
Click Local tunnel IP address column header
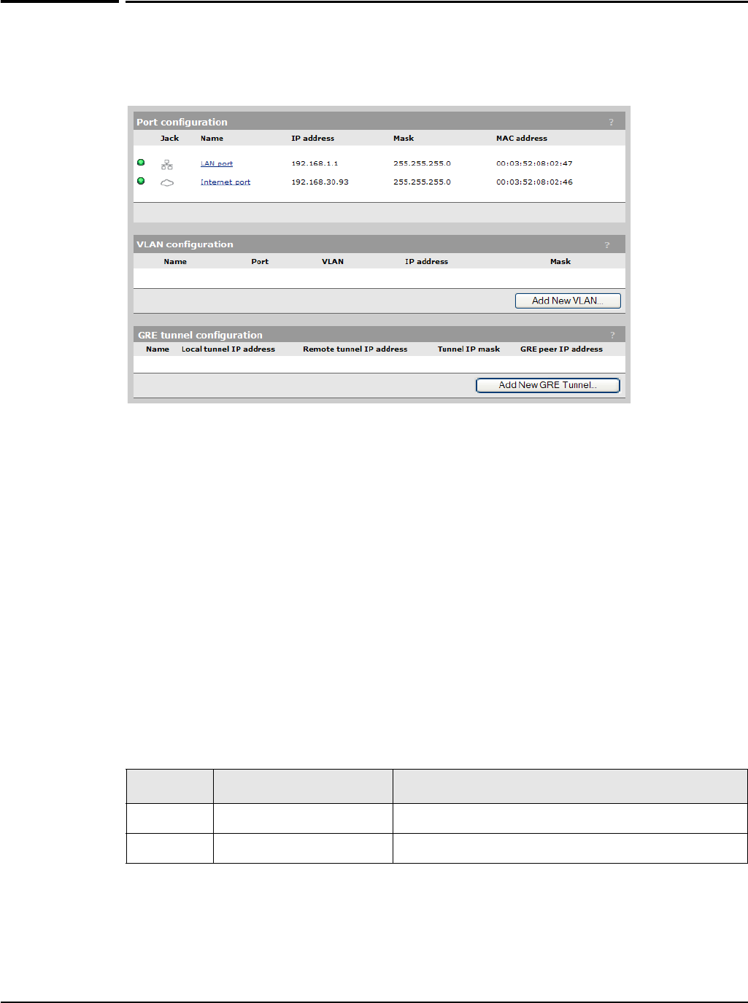[228, 349]
